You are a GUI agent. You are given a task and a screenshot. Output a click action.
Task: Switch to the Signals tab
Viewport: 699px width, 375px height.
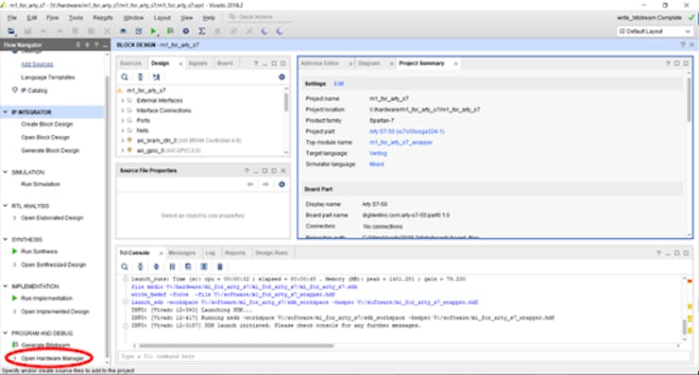(x=198, y=63)
